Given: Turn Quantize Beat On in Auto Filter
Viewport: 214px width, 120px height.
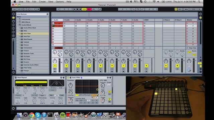Looking at the screenshot, I should (77, 100).
